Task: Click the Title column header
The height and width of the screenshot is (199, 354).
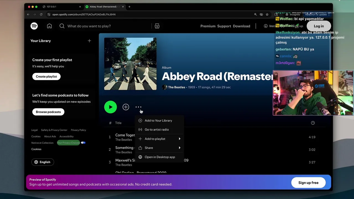Action: [x=118, y=123]
